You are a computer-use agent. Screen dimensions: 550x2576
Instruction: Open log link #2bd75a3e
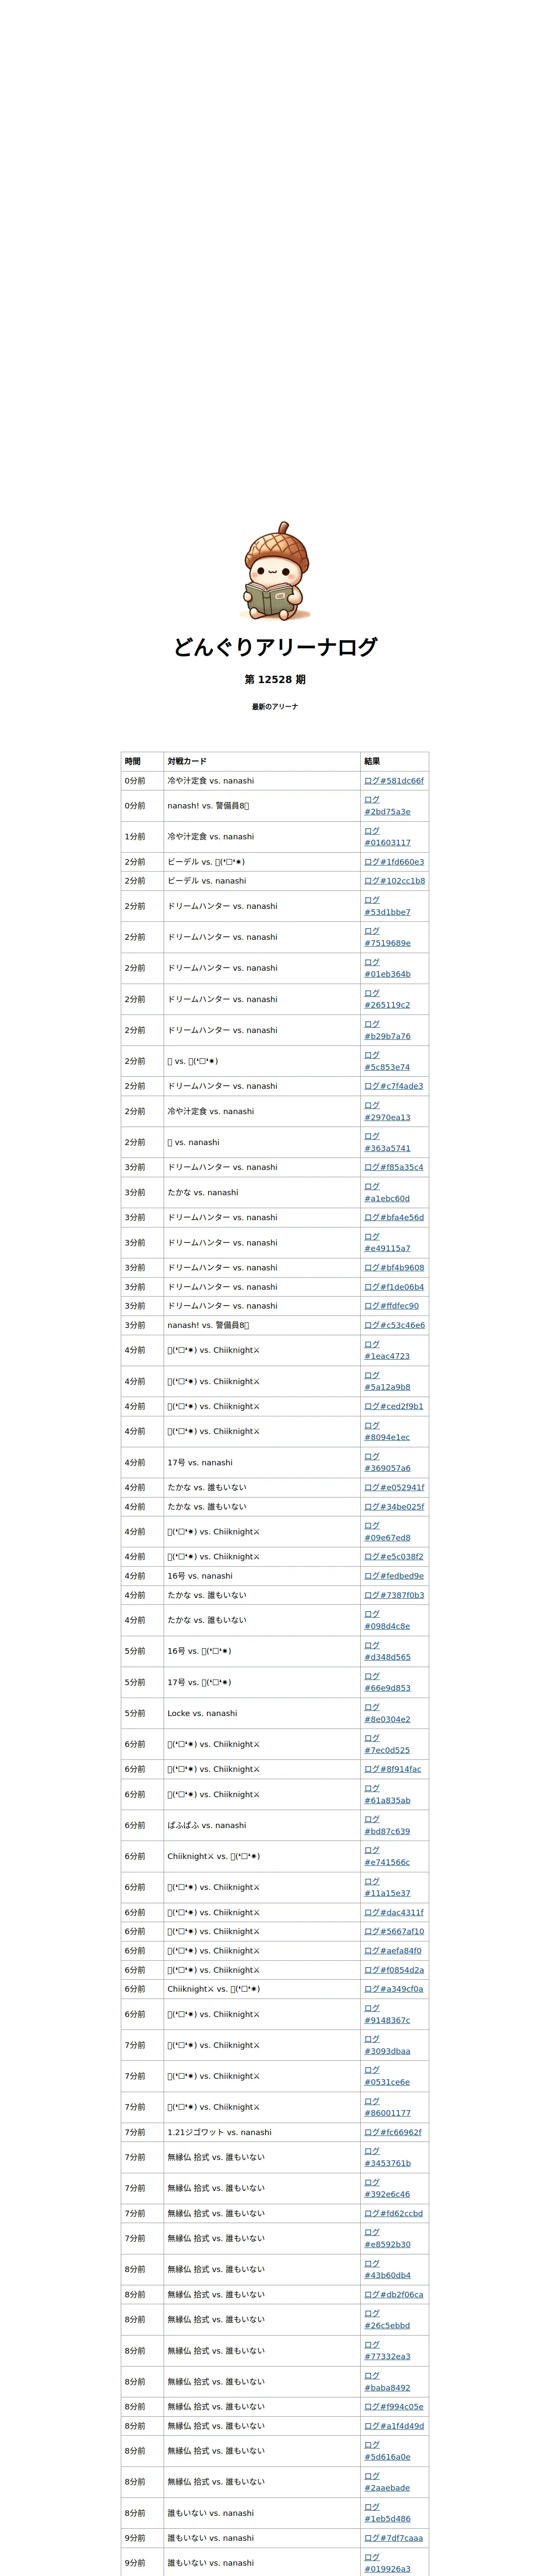[387, 806]
